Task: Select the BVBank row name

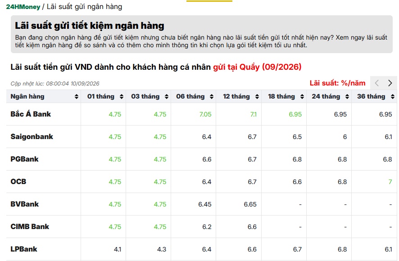Action: (25, 204)
